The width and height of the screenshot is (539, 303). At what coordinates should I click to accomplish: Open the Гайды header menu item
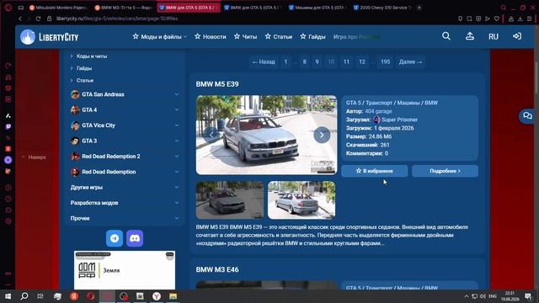(x=312, y=36)
